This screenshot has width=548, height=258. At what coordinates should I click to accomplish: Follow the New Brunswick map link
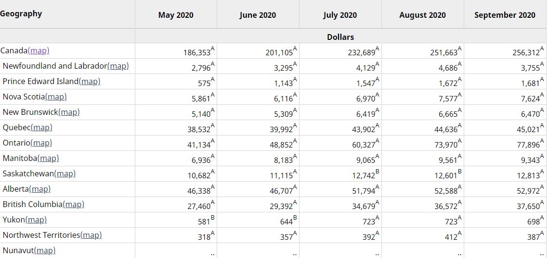pyautogui.click(x=69, y=112)
